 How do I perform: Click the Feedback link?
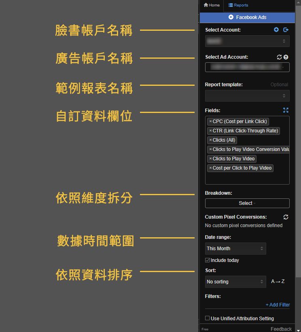coord(281,329)
